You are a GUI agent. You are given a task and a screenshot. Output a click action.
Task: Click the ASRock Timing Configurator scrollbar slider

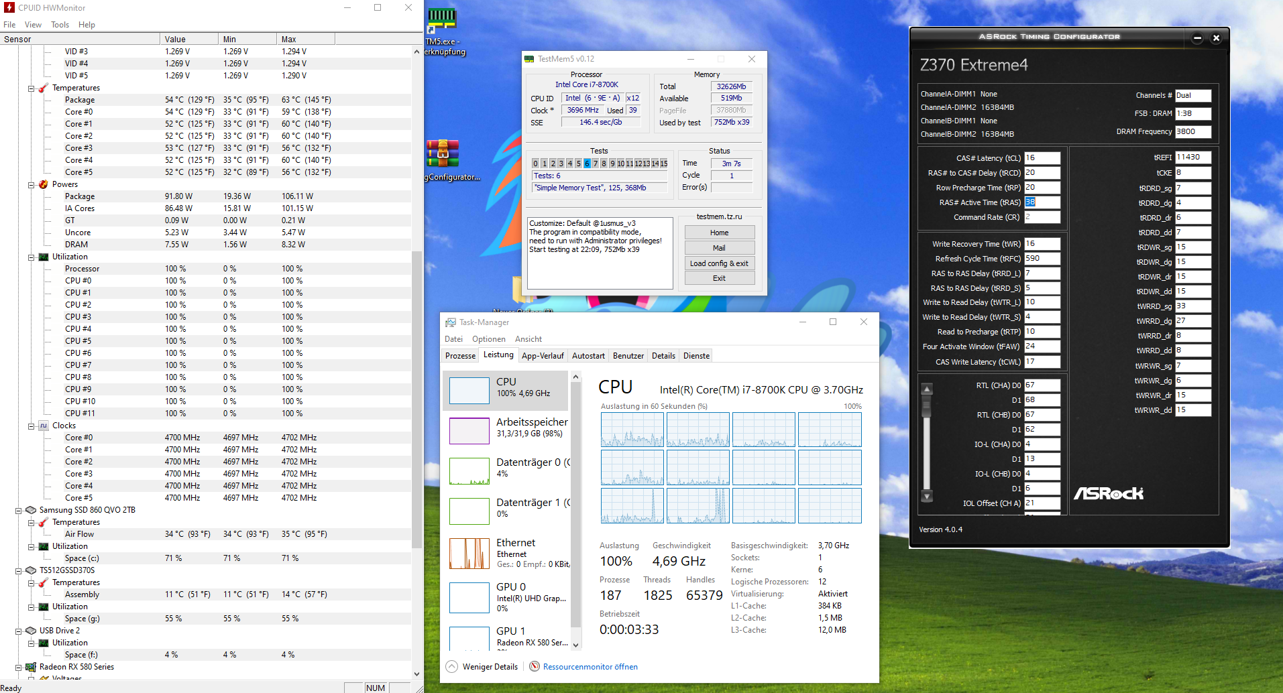point(927,405)
